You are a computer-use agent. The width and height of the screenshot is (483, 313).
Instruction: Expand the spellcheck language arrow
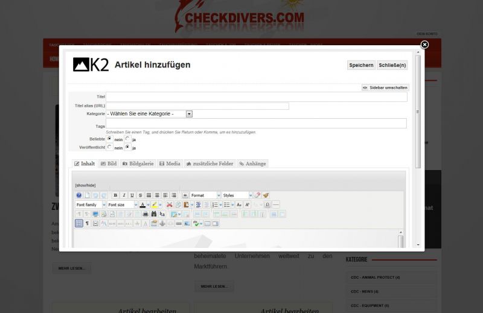(x=201, y=223)
